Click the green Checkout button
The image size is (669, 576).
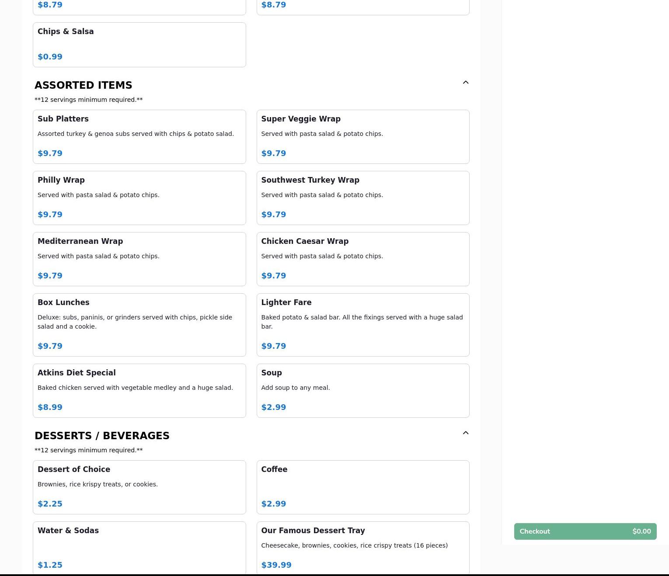tap(585, 531)
